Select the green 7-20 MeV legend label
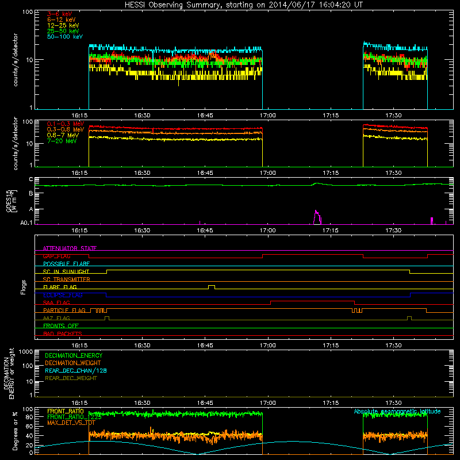460x460 pixels. [x=62, y=141]
